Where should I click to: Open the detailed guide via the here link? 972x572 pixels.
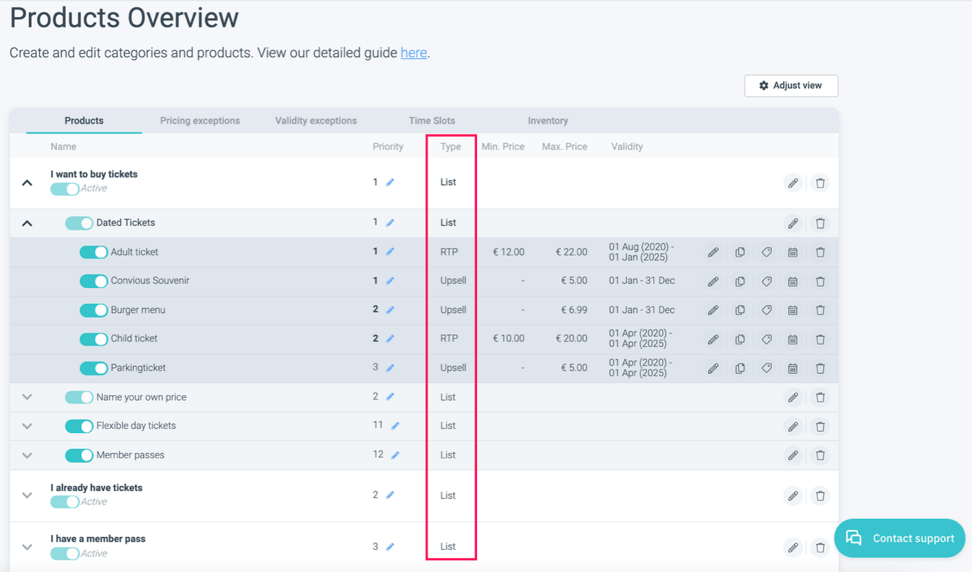click(413, 52)
